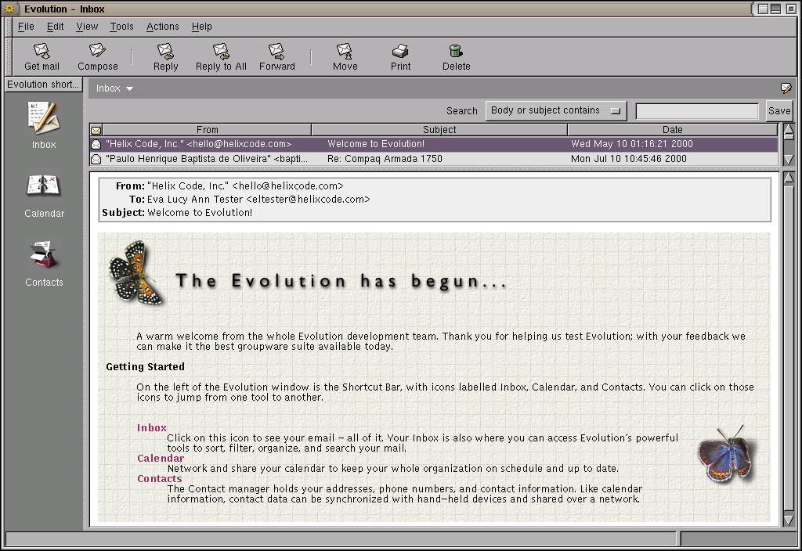Select the Compaq Armada 1750 message
Viewport: 802px width, 551px height.
(x=313, y=158)
